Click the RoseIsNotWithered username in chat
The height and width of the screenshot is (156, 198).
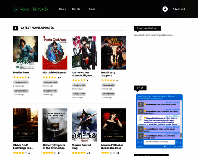coord(155,118)
